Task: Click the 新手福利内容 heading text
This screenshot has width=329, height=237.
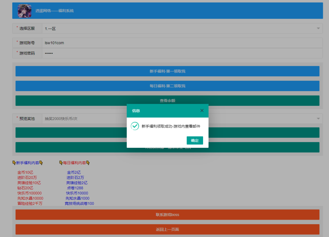Action: (27, 163)
